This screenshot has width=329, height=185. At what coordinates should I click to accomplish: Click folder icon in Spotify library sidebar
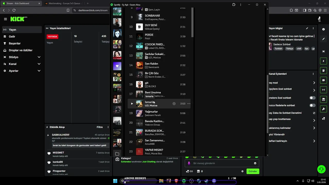coord(117,154)
